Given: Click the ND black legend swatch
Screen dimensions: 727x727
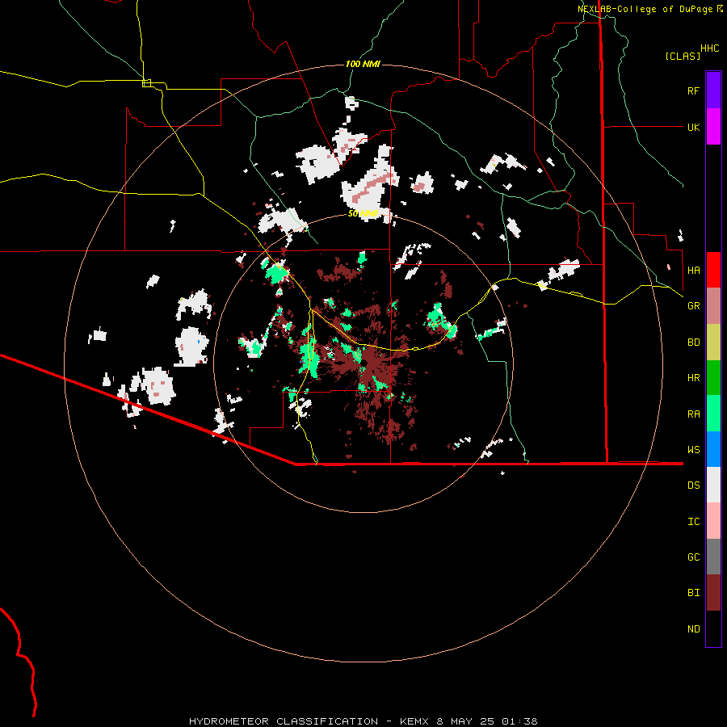Looking at the screenshot, I should [x=713, y=628].
